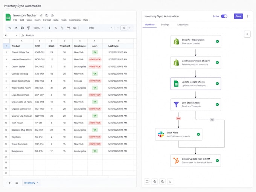Image resolution: width=256 pixels, height=192 pixels.
Task: Click the KC-013 SKU cell
Action: [x=40, y=137]
